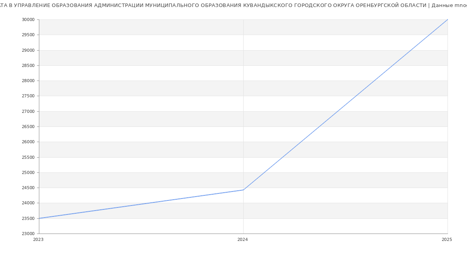Click the 24500 y-axis label
This screenshot has height=253, width=467.
[x=28, y=188]
